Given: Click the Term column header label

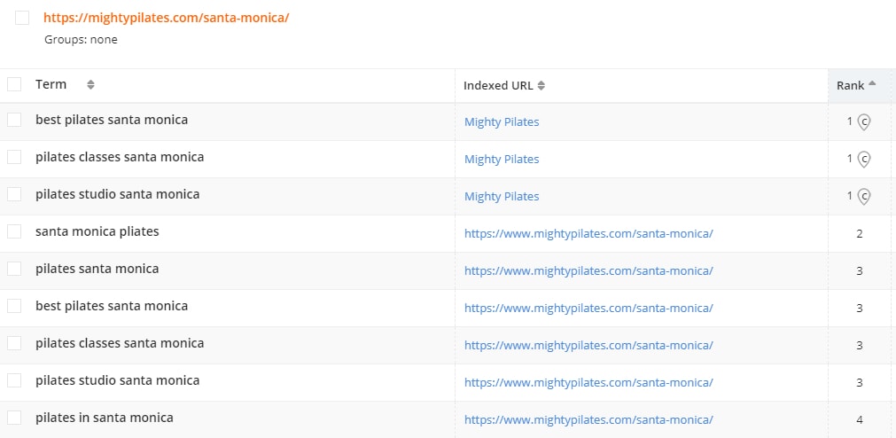Looking at the screenshot, I should 51,84.
